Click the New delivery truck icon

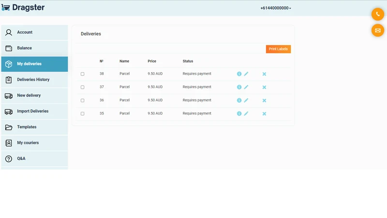9,95
